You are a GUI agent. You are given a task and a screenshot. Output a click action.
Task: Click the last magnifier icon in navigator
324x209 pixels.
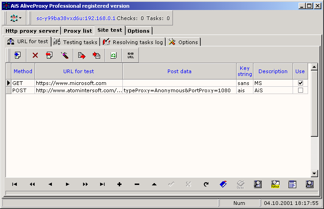(309, 184)
